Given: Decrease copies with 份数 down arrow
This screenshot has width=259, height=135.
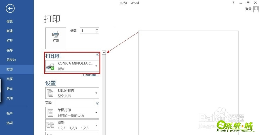Looking at the screenshot, I should coord(97,32).
